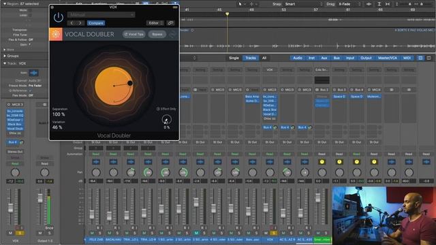Click the send knob beside Bus 4 on the VOX strip
Screen dimensions: 436x245
[x=275, y=127]
